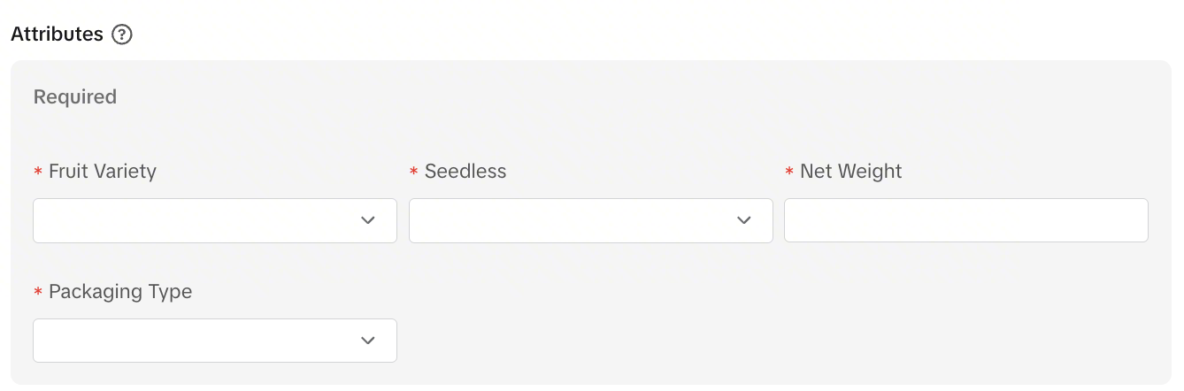Click the red asterisk before Fruit Variety
Screen dimensions: 1184x391
38,172
